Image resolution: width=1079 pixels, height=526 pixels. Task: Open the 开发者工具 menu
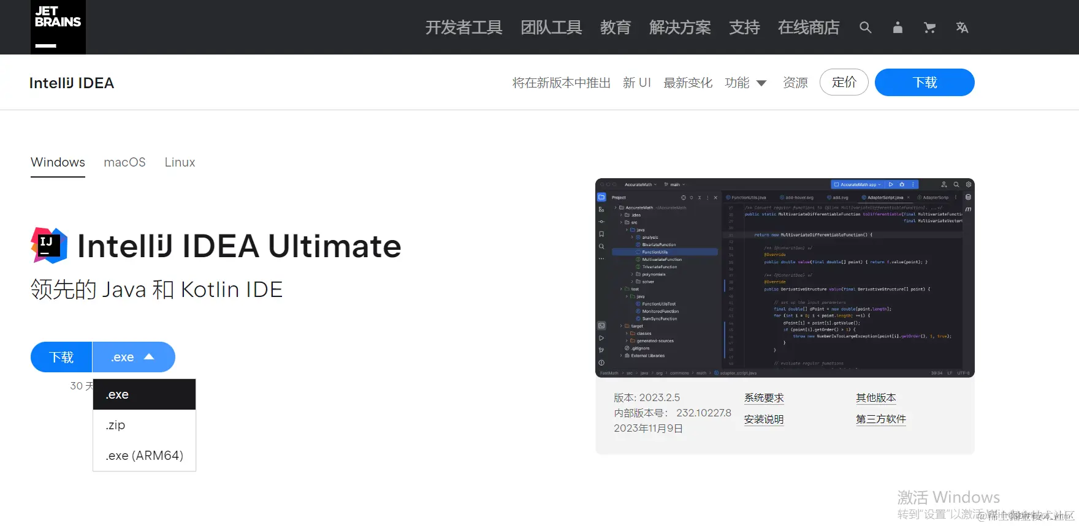point(464,28)
